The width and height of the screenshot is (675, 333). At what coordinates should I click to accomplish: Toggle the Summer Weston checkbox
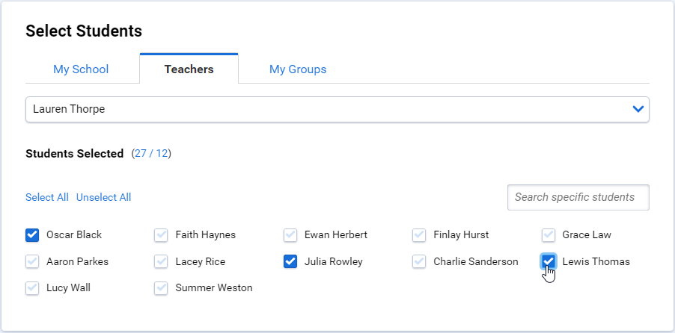pos(161,288)
